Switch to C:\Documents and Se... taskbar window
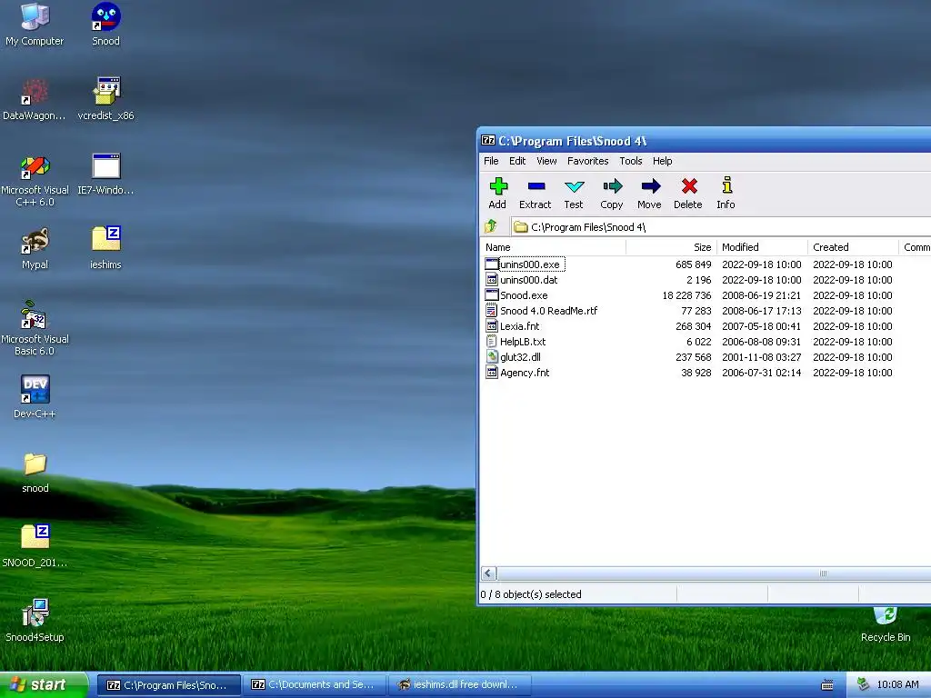This screenshot has width=931, height=698. (314, 685)
